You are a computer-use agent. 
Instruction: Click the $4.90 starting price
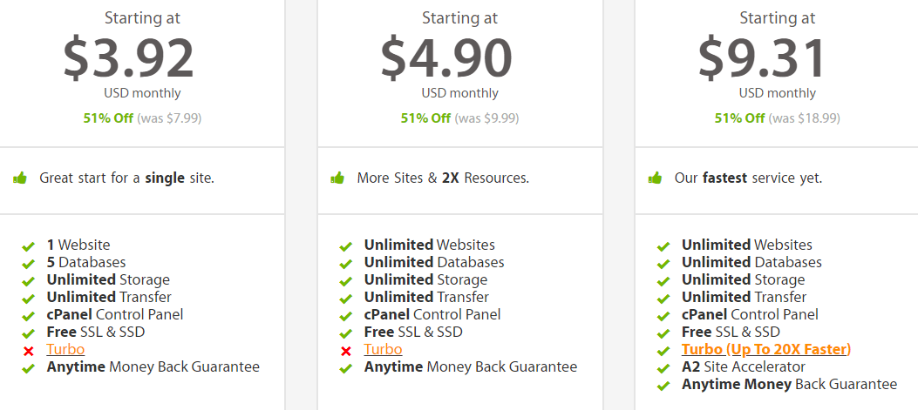click(446, 58)
